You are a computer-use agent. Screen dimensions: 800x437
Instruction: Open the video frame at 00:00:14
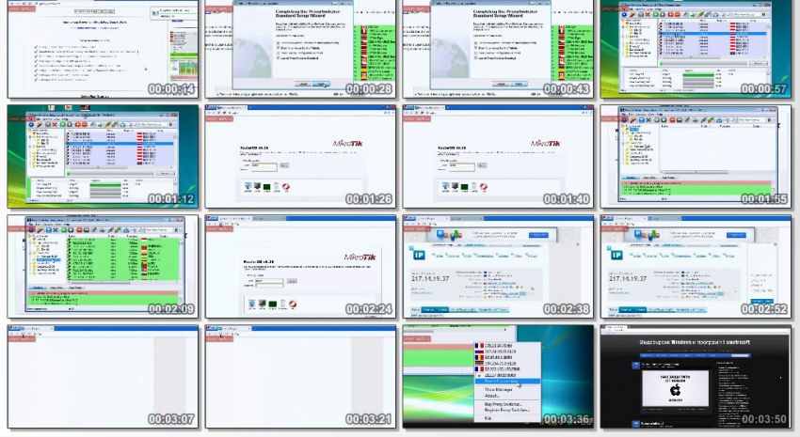(x=104, y=50)
